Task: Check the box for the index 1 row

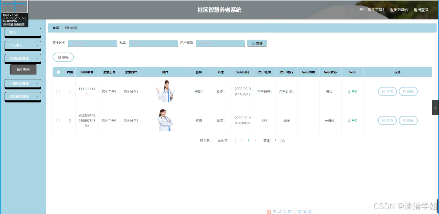Action: pos(58,91)
